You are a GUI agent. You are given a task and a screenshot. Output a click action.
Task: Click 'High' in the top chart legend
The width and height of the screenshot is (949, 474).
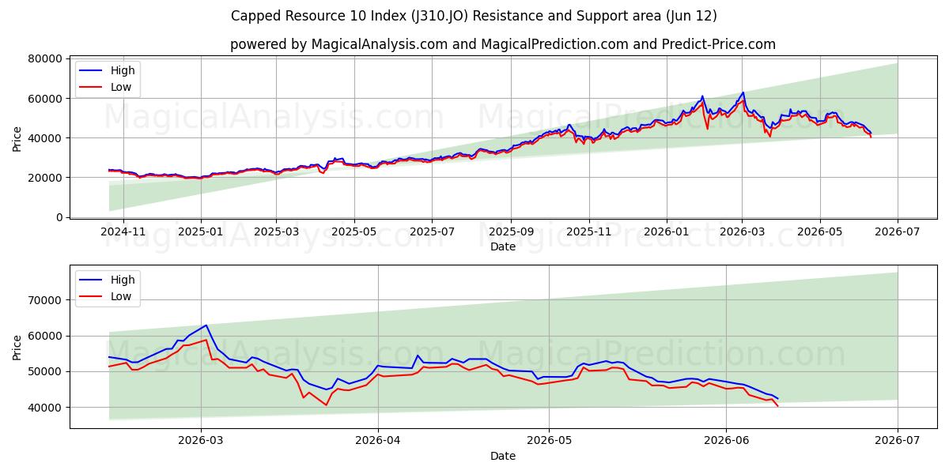click(x=123, y=70)
